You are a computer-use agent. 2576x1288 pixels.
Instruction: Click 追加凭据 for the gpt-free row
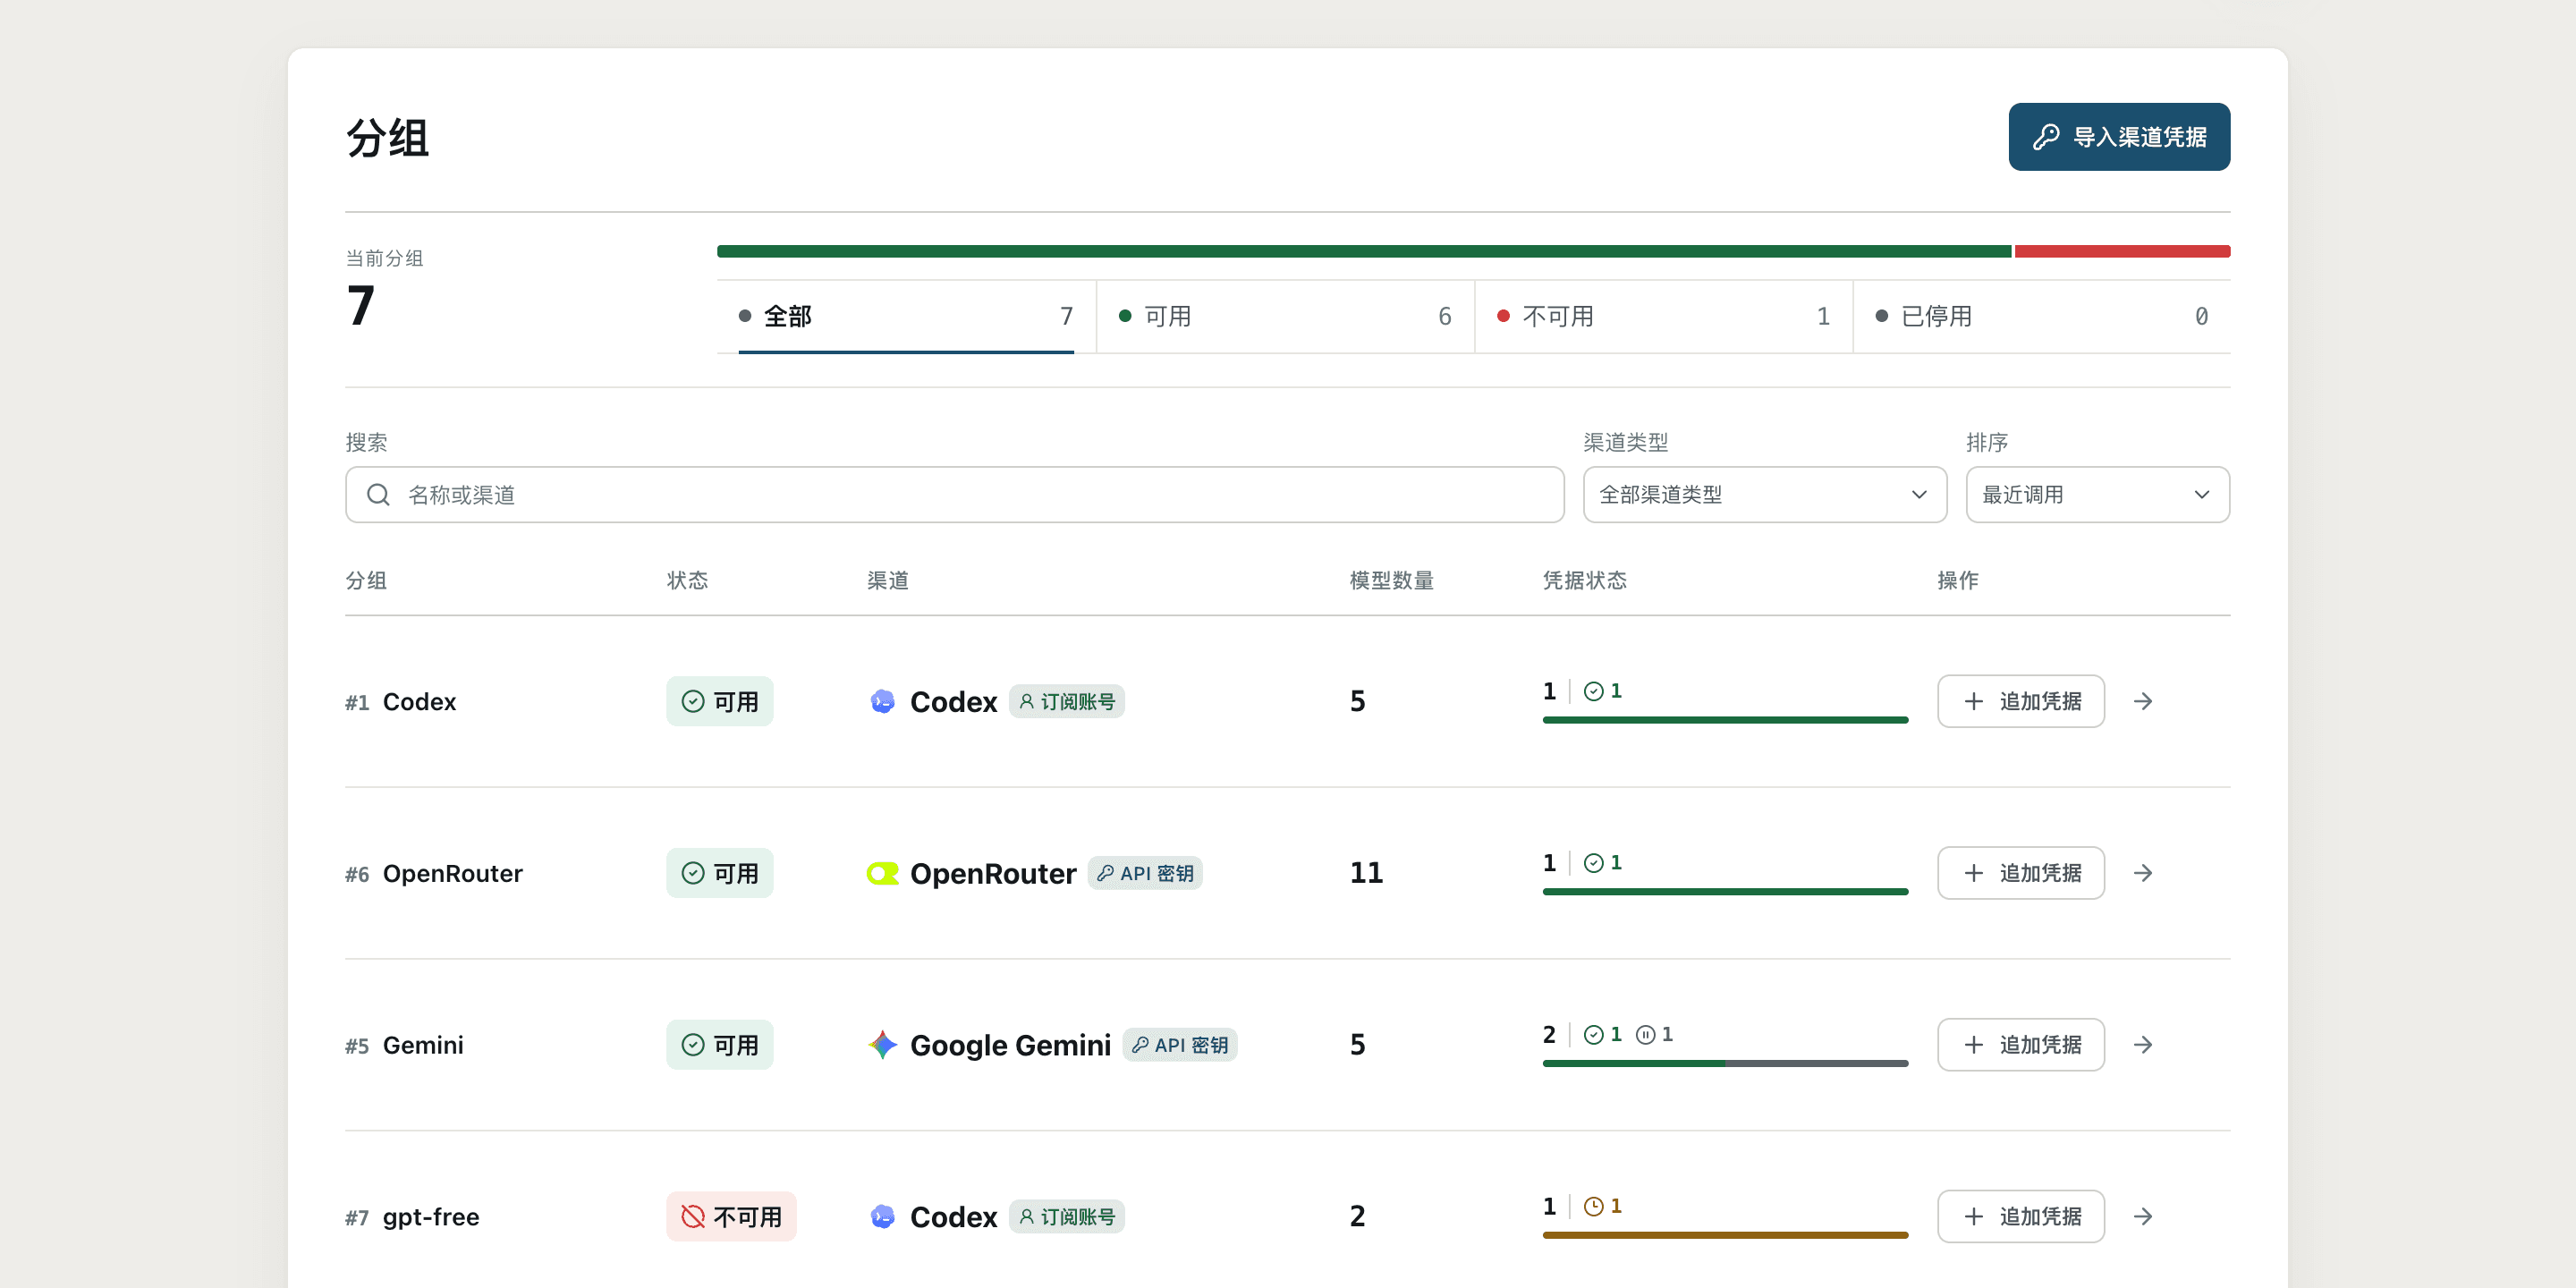tap(2020, 1217)
